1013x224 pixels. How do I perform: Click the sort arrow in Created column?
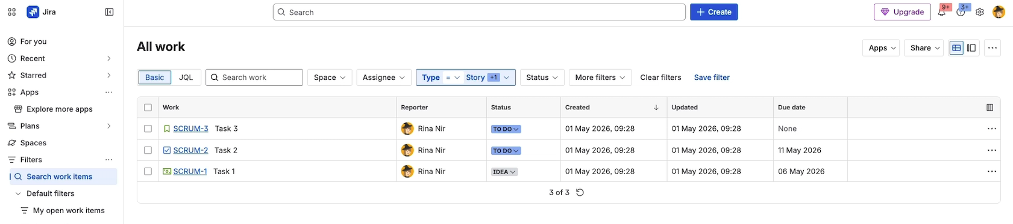(x=656, y=107)
